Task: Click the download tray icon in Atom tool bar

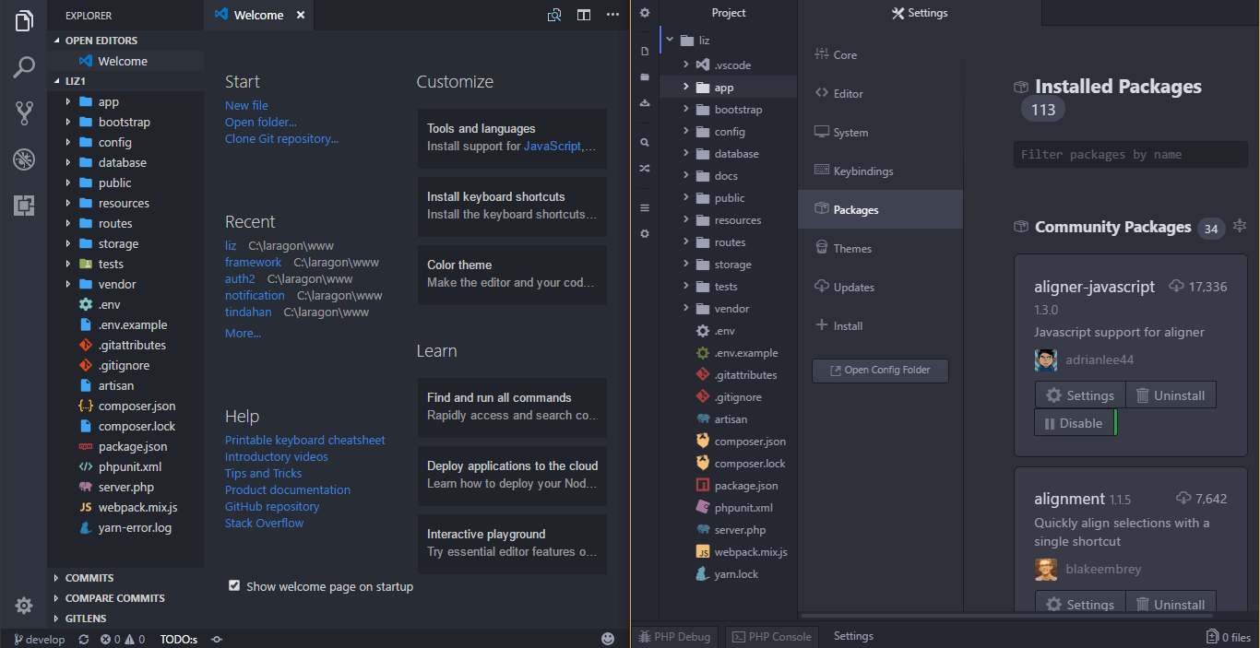Action: (645, 103)
